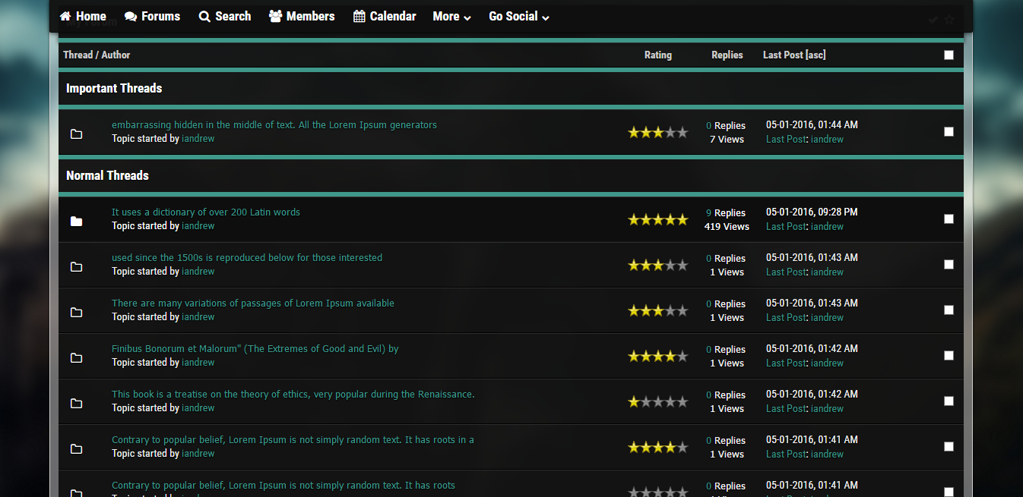Screen dimensions: 1023x497
Task: Check the select-all checkbox in header row
Action: tap(949, 55)
